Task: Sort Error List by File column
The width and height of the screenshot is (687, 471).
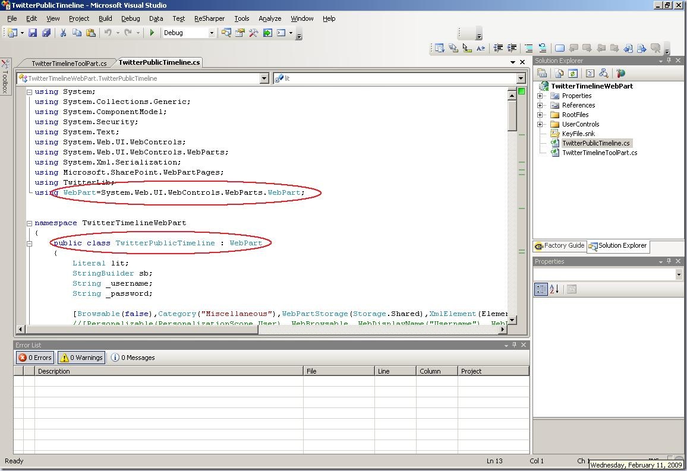Action: coord(339,371)
